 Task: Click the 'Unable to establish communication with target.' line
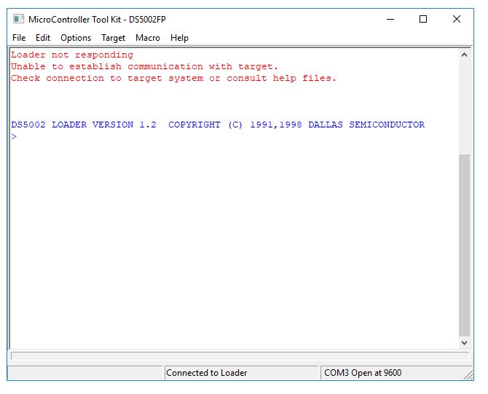coord(144,66)
